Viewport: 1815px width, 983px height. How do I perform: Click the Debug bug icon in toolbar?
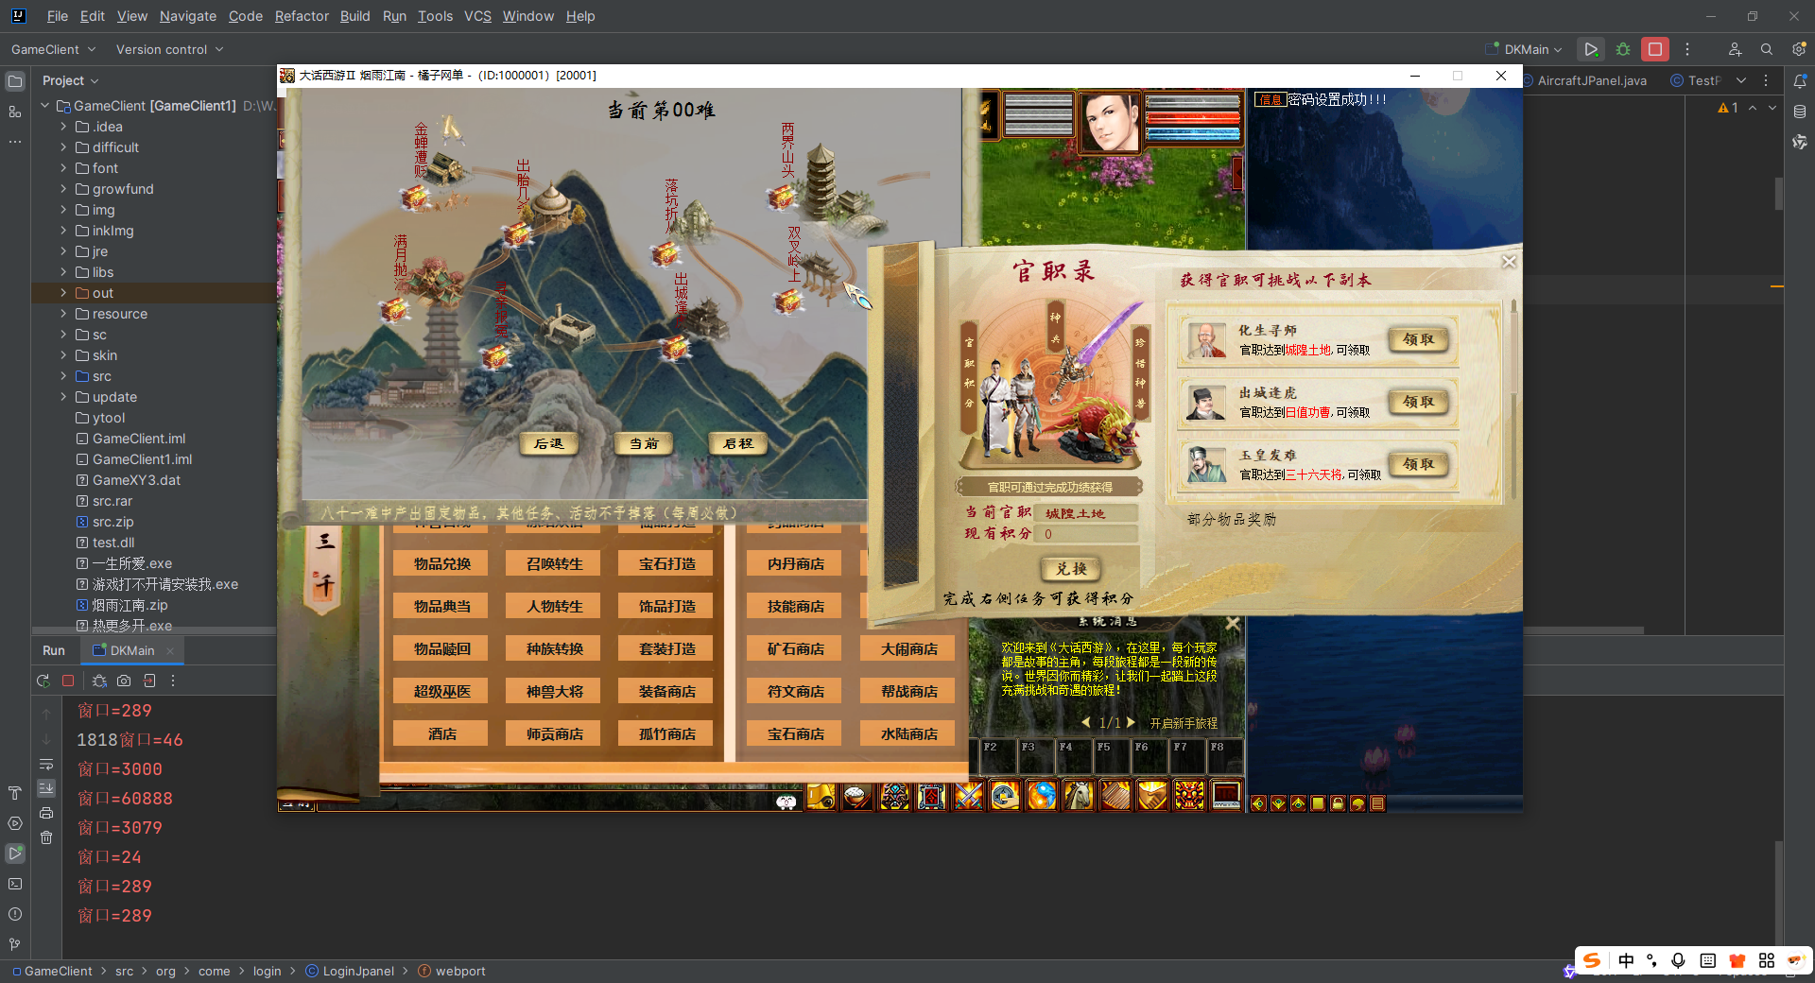[1623, 49]
